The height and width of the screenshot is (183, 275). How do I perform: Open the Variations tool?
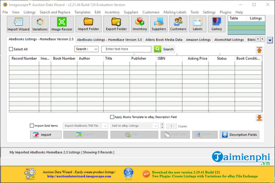[x=40, y=24]
